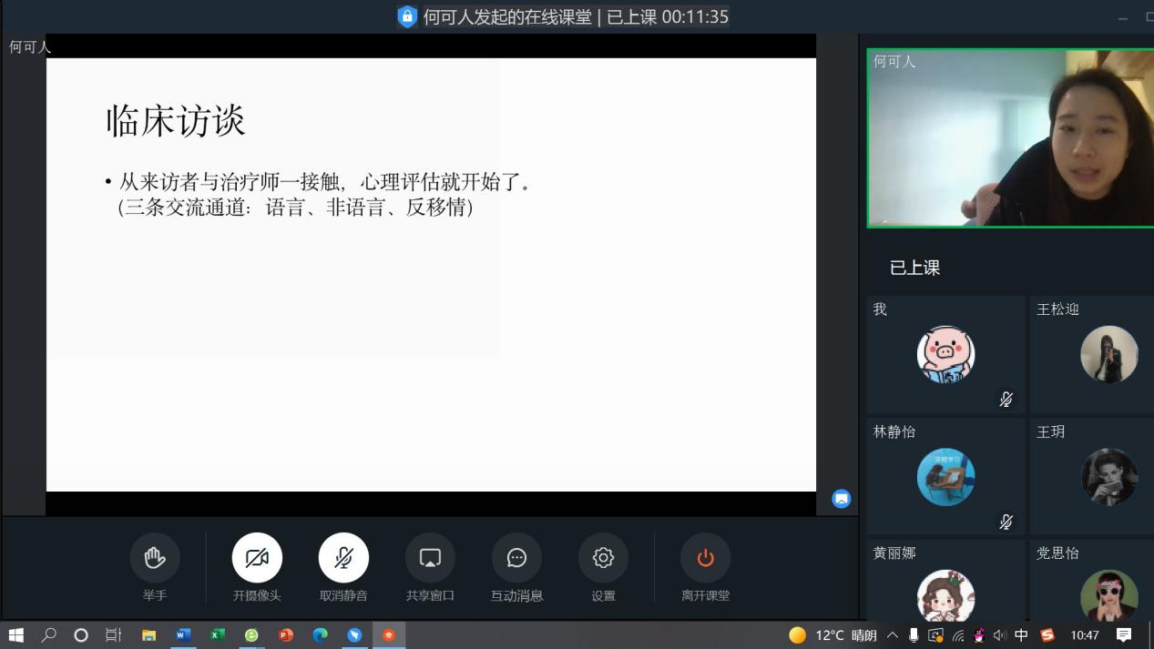The image size is (1154, 649).
Task: Click the Word icon in the taskbar
Action: coord(183,635)
